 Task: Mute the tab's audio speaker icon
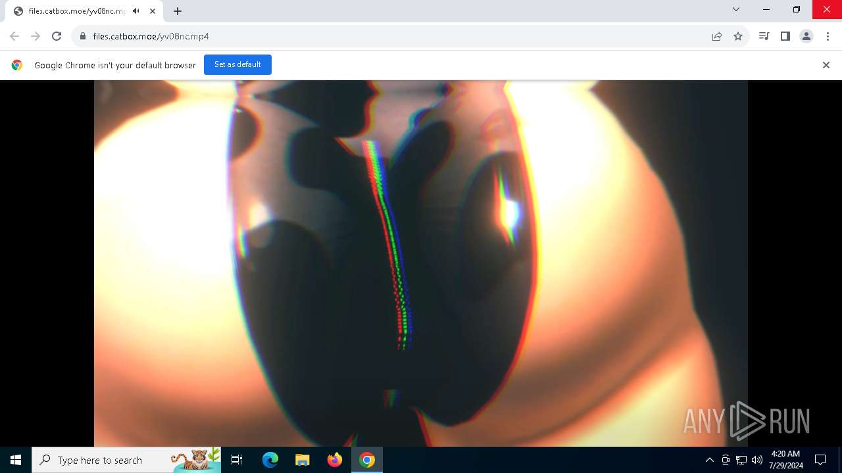(x=136, y=11)
